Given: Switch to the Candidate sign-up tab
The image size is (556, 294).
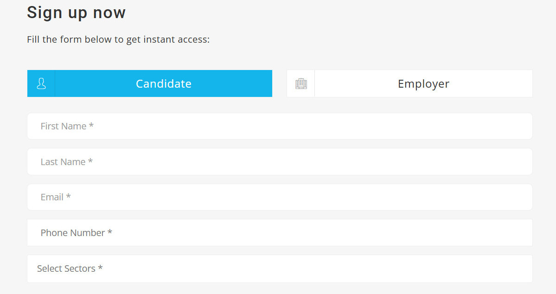Looking at the screenshot, I should click(x=150, y=83).
